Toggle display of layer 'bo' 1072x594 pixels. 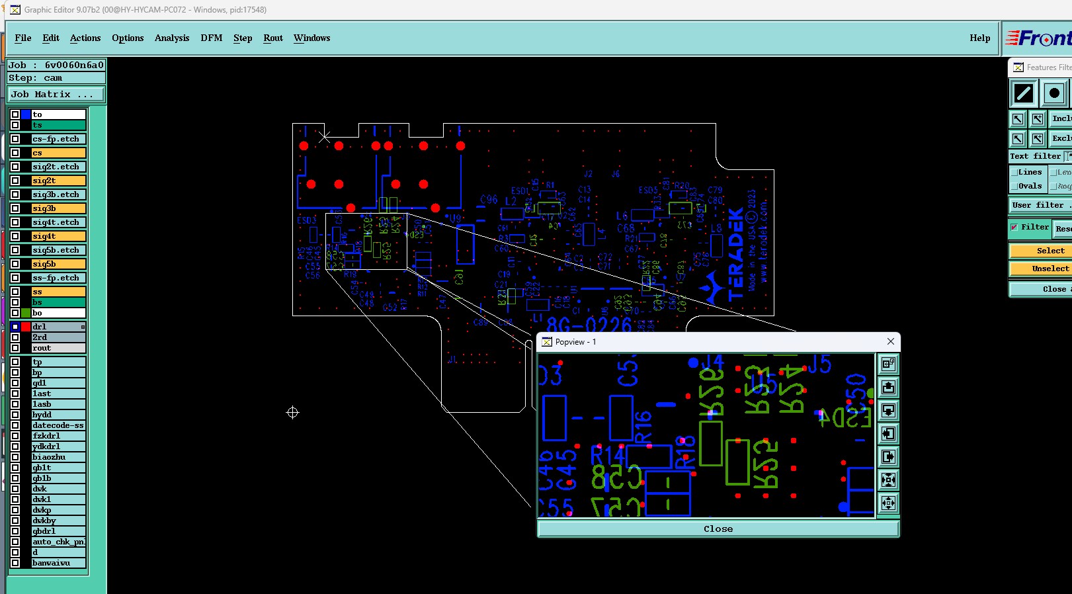point(15,313)
